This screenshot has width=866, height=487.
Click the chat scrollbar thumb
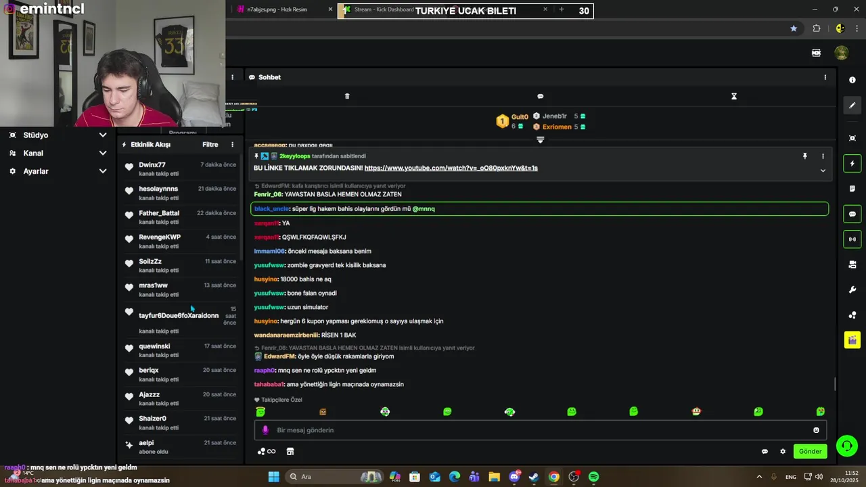point(835,384)
